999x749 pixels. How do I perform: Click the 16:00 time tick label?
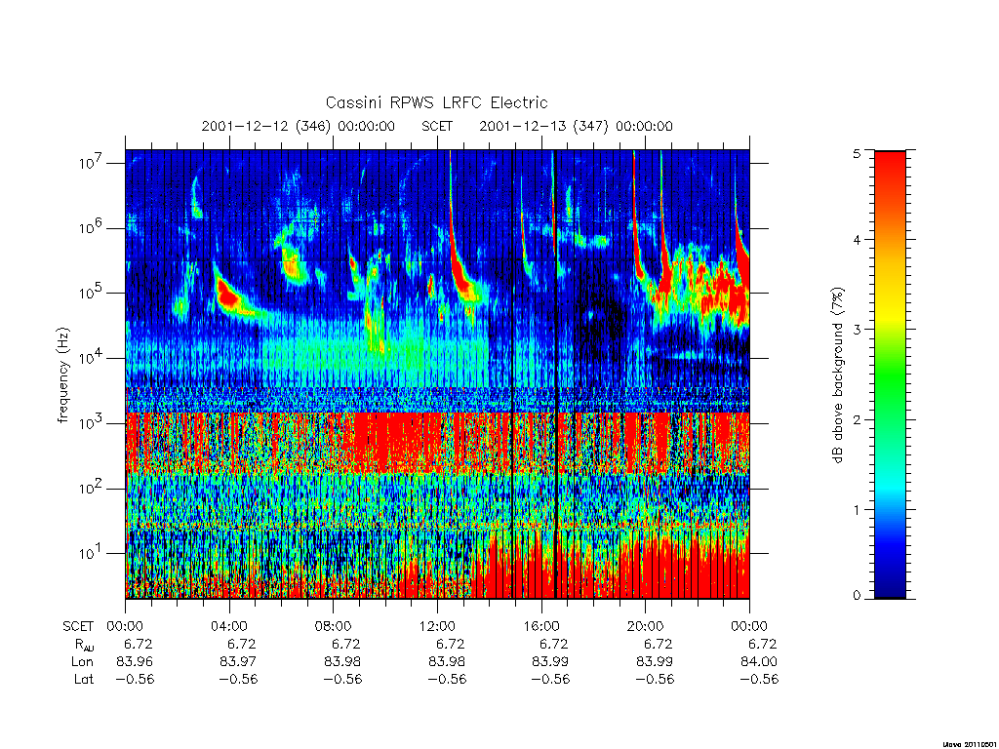coord(540,626)
